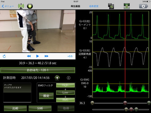This screenshot has height=113, width=151.
Task: Tap the GJ-GS(右) モーメント graph
Action: [x=121, y=25]
